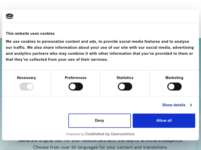Click the Necessary category label
Viewport: 201px width, 150px height.
(27, 78)
